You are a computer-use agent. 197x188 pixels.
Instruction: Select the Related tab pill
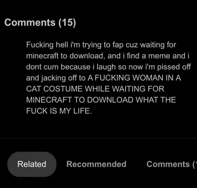32,164
